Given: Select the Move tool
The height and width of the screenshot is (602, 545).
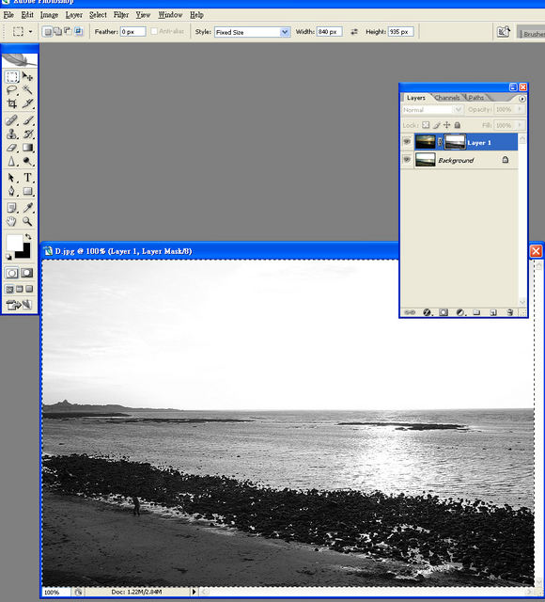Looking at the screenshot, I should (27, 77).
